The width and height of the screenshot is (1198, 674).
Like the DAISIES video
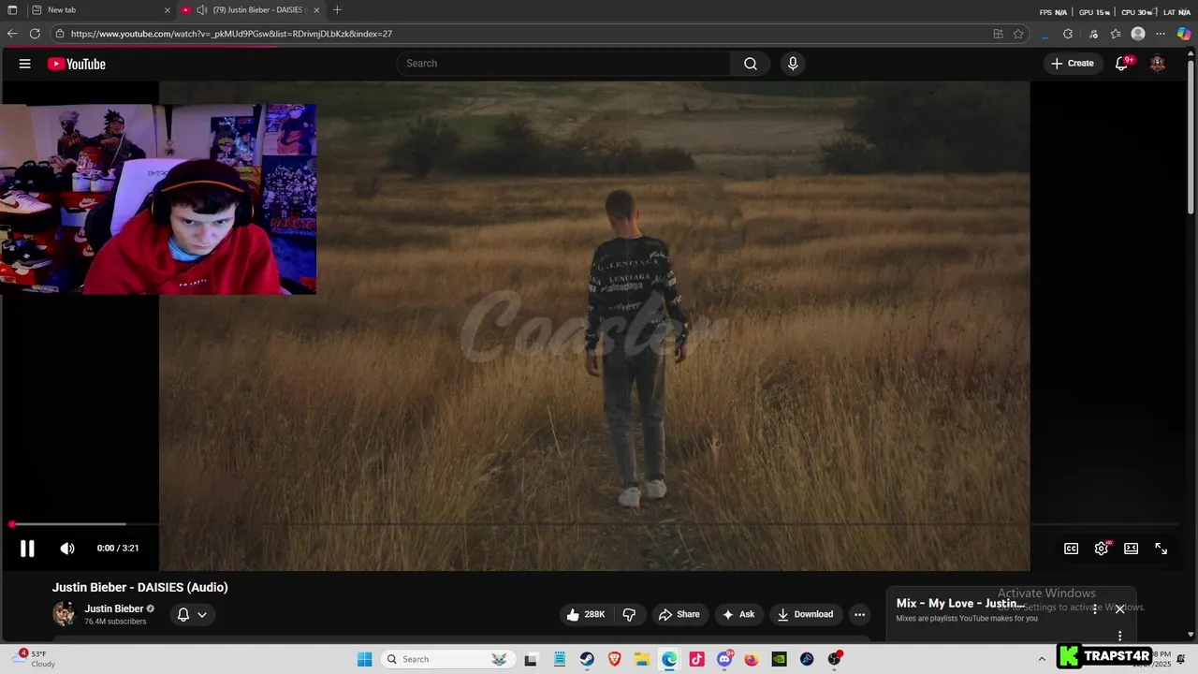tap(586, 614)
